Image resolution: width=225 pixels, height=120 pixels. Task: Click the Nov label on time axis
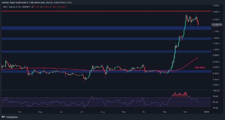coord(165,112)
